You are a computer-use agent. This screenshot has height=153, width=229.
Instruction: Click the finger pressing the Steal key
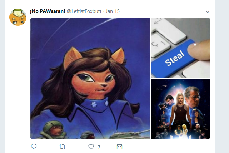[199, 50]
